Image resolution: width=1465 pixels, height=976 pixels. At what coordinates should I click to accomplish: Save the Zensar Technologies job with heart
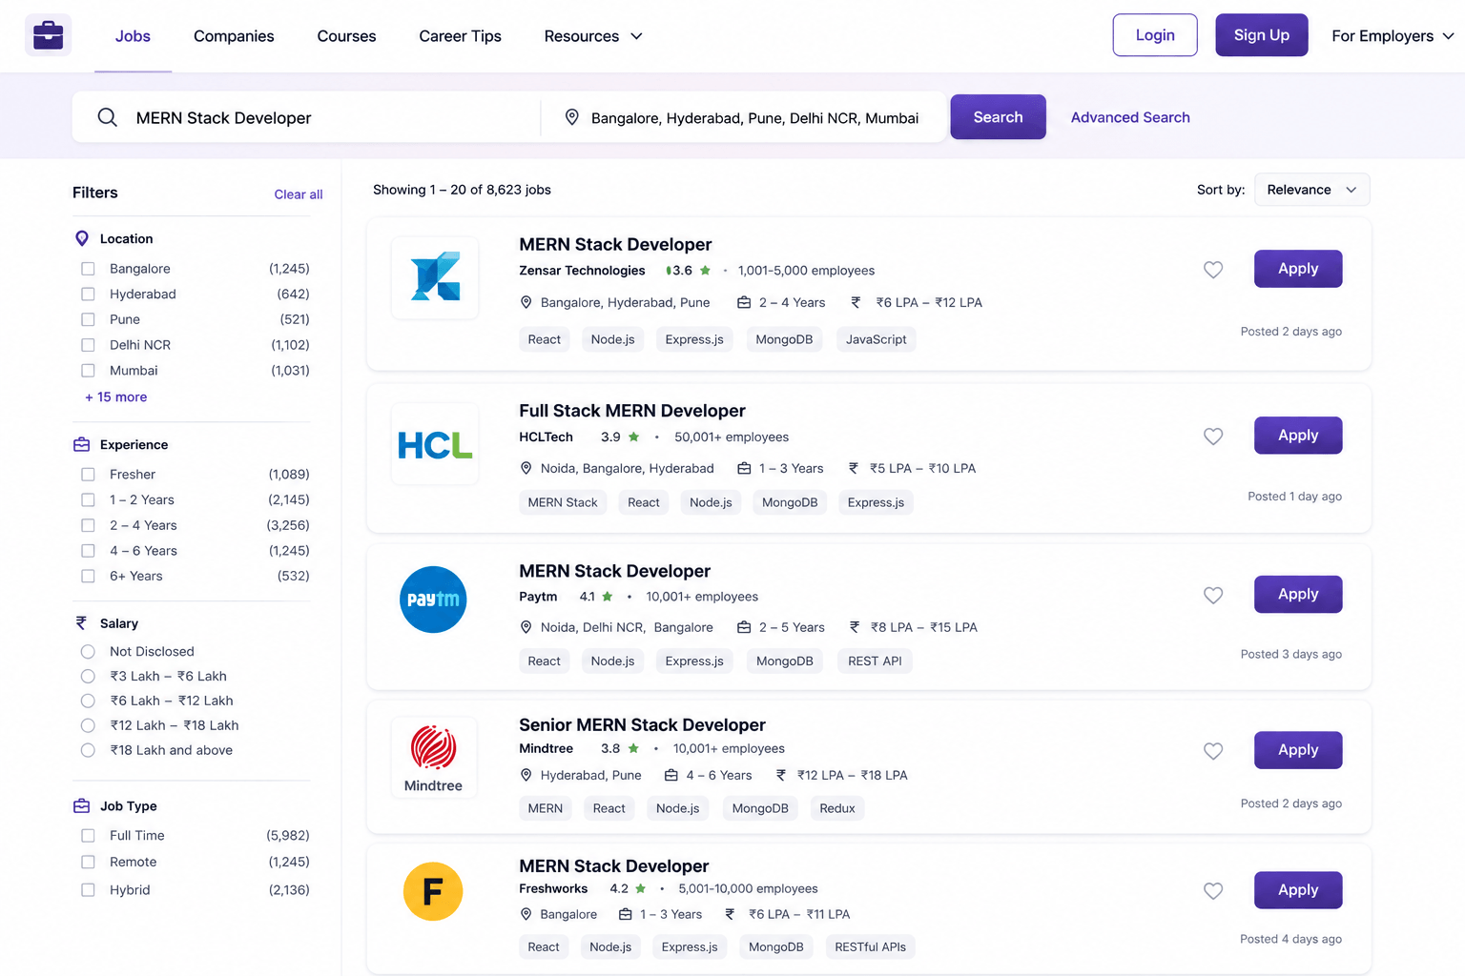(x=1213, y=270)
